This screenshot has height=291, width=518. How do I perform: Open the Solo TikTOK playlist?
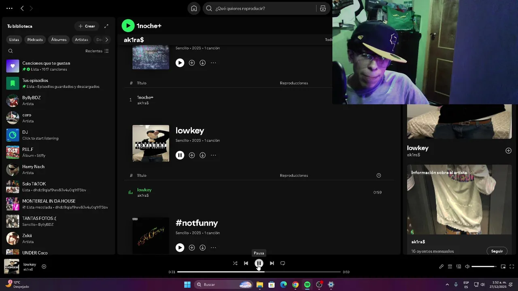(58, 187)
